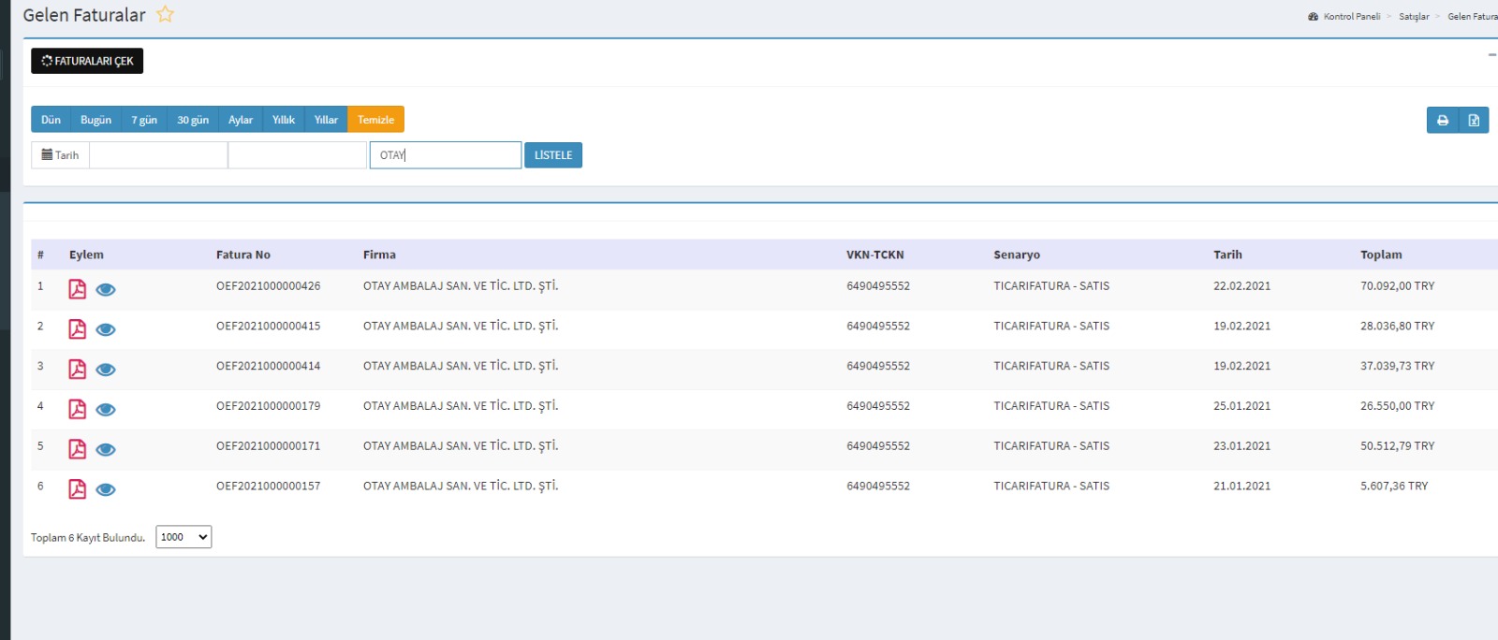The height and width of the screenshot is (640, 1498).
Task: Click the print icon button
Action: [1442, 120]
